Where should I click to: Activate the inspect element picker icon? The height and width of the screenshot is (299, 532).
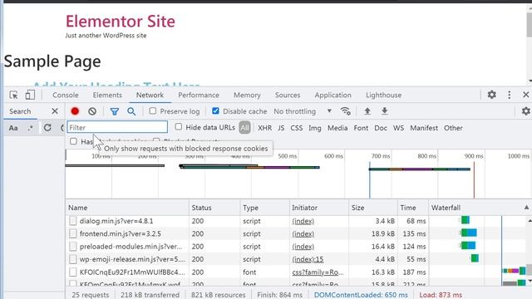click(13, 95)
